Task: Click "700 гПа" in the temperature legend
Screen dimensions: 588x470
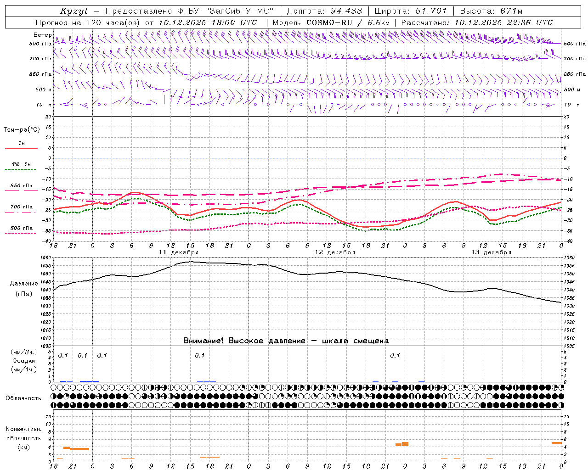Action: pyautogui.click(x=22, y=207)
